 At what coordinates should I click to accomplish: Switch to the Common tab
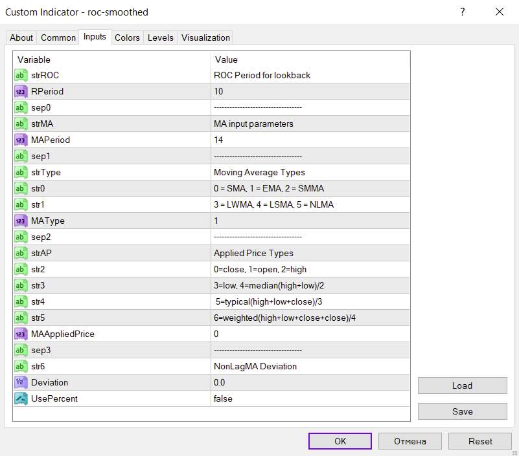coord(58,38)
